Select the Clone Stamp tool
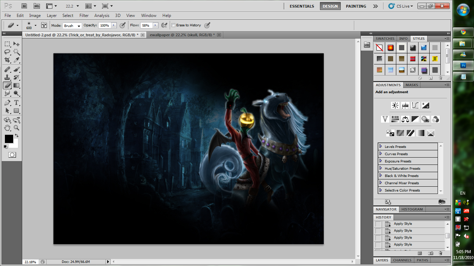Image resolution: width=474 pixels, height=266 pixels. pos(7,77)
